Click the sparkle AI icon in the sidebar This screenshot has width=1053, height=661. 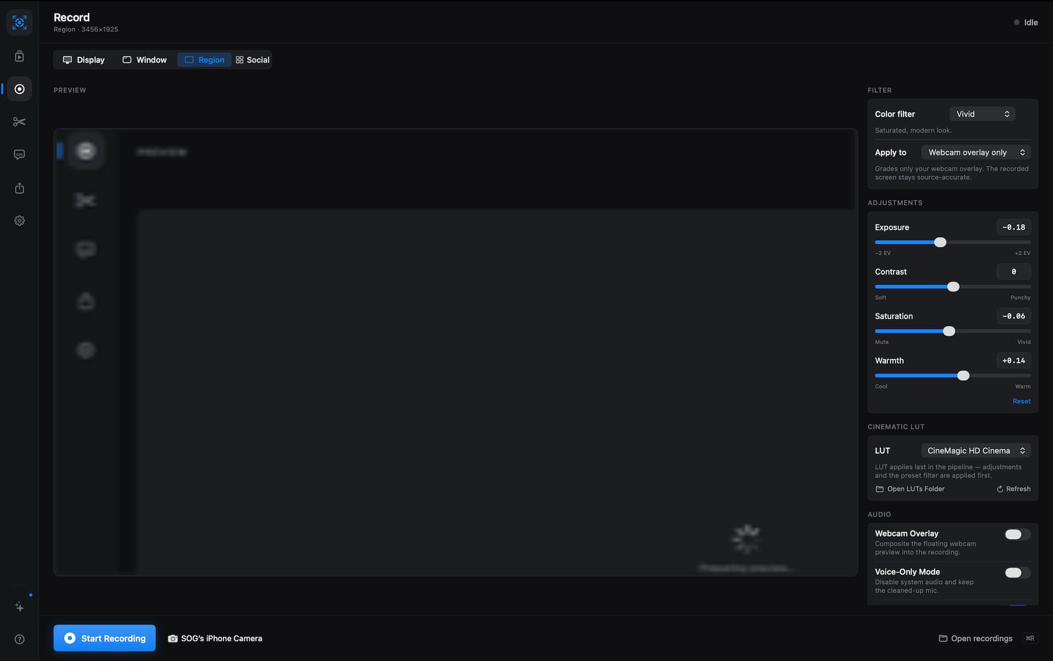(x=19, y=606)
